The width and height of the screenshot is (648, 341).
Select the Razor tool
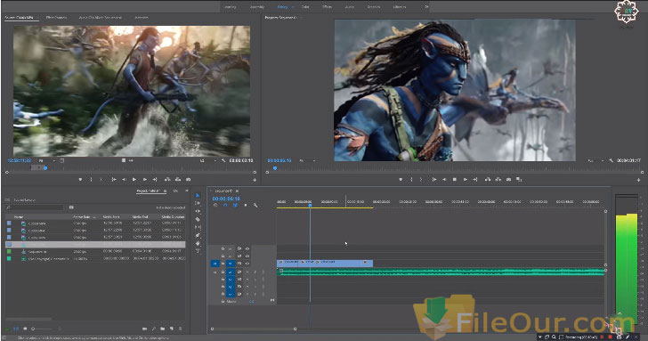click(x=198, y=219)
